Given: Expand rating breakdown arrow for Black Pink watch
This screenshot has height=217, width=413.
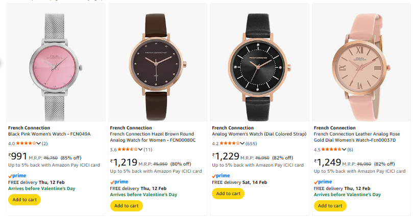Looking at the screenshot, I should (x=39, y=143).
